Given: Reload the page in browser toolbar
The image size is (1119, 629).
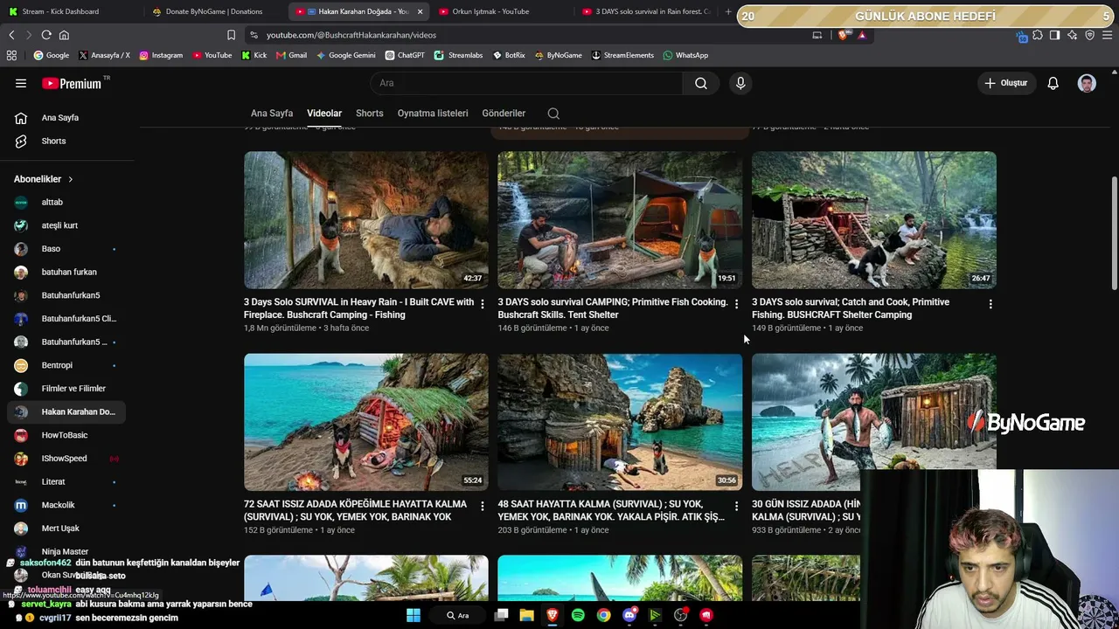Looking at the screenshot, I should (x=46, y=35).
